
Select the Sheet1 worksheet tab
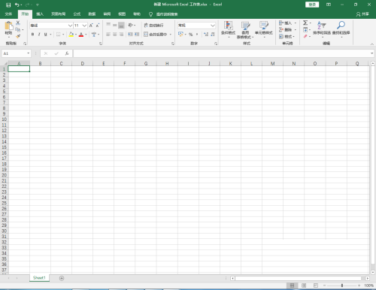[39, 278]
